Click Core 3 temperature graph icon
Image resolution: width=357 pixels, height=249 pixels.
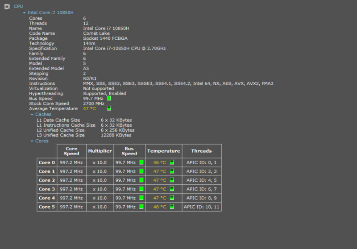172,189
